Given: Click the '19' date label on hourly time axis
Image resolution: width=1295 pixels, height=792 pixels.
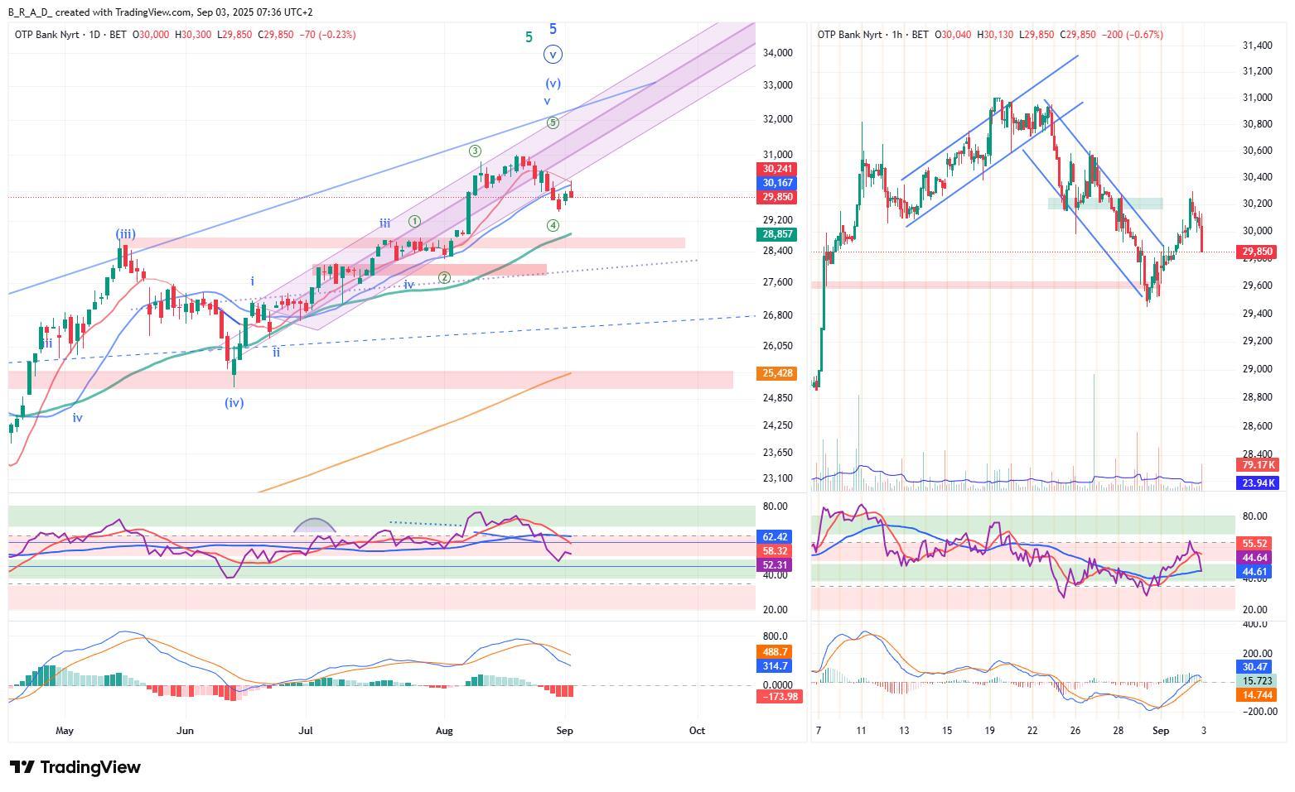Looking at the screenshot, I should pyautogui.click(x=989, y=731).
